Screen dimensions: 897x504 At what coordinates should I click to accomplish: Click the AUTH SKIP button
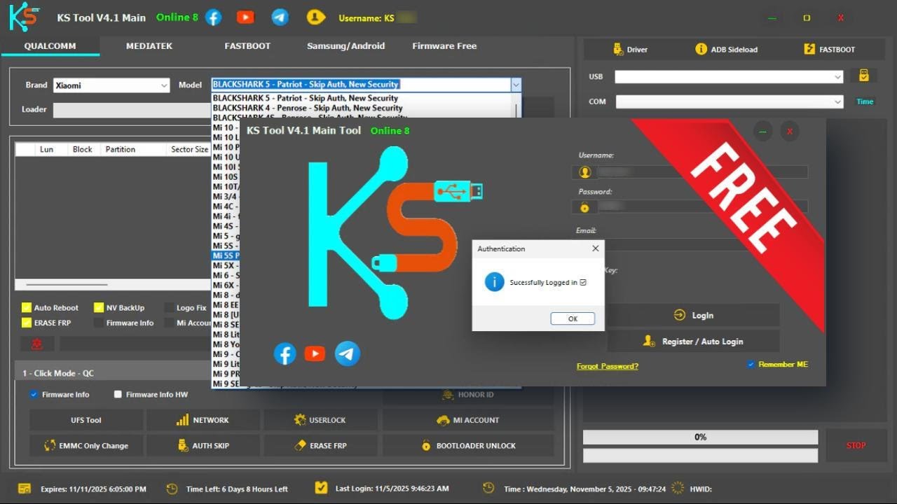pos(202,445)
